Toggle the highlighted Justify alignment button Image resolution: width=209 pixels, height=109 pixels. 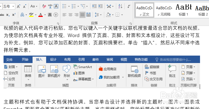pyautogui.click(x=82, y=15)
